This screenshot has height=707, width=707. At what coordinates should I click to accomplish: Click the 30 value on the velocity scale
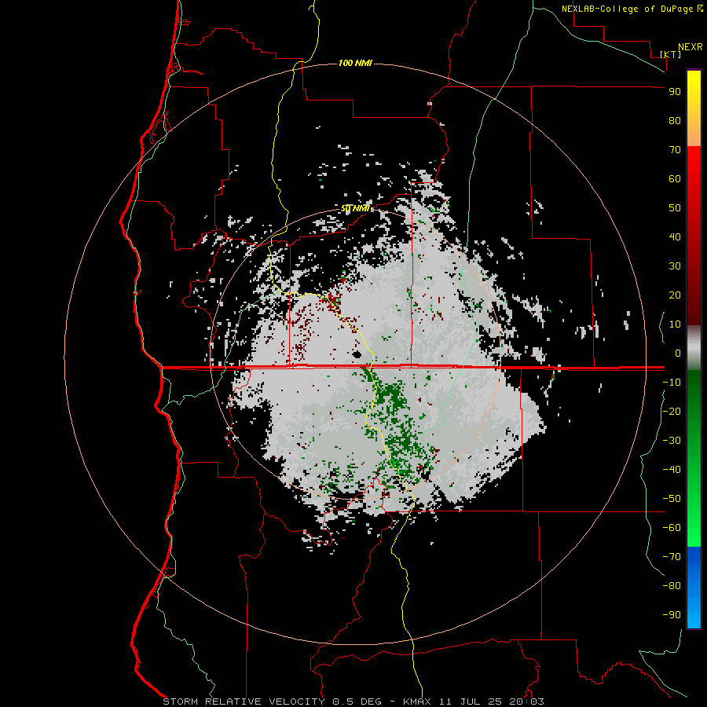pos(675,266)
